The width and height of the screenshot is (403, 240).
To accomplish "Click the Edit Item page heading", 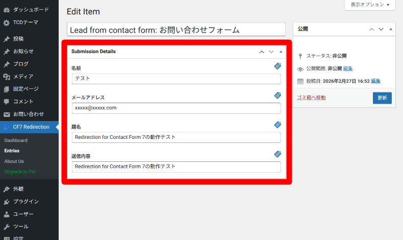I will pos(83,12).
